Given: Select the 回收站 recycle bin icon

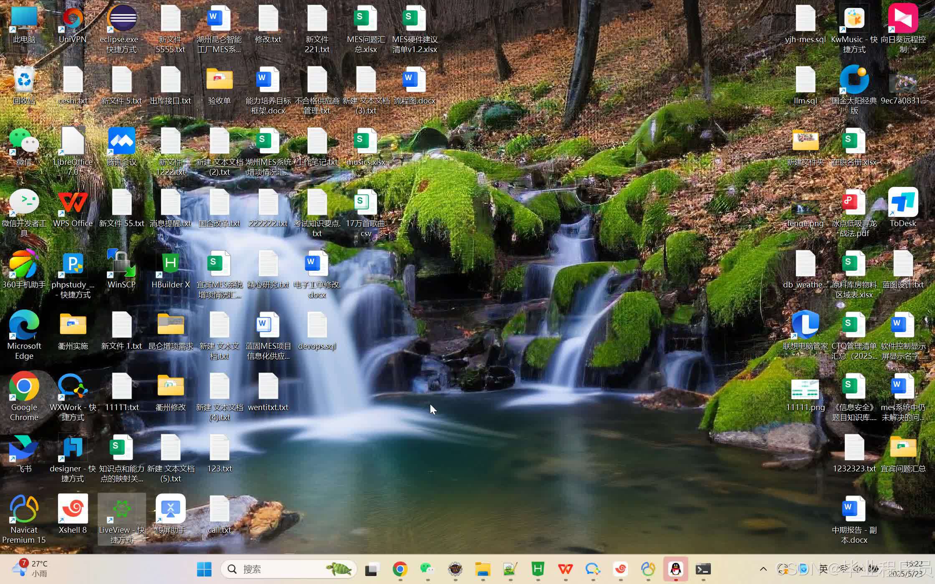Looking at the screenshot, I should click(x=24, y=80).
